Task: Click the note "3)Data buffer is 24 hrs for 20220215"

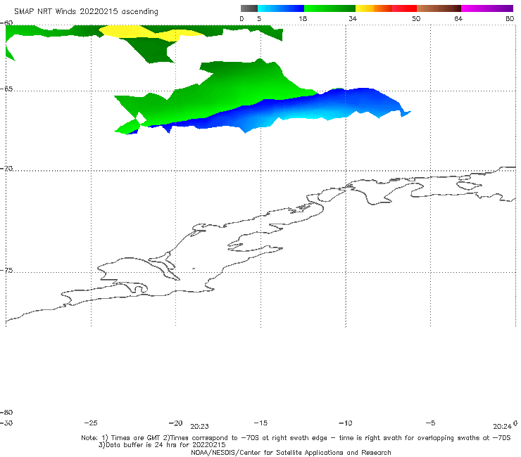Action: pyautogui.click(x=162, y=445)
